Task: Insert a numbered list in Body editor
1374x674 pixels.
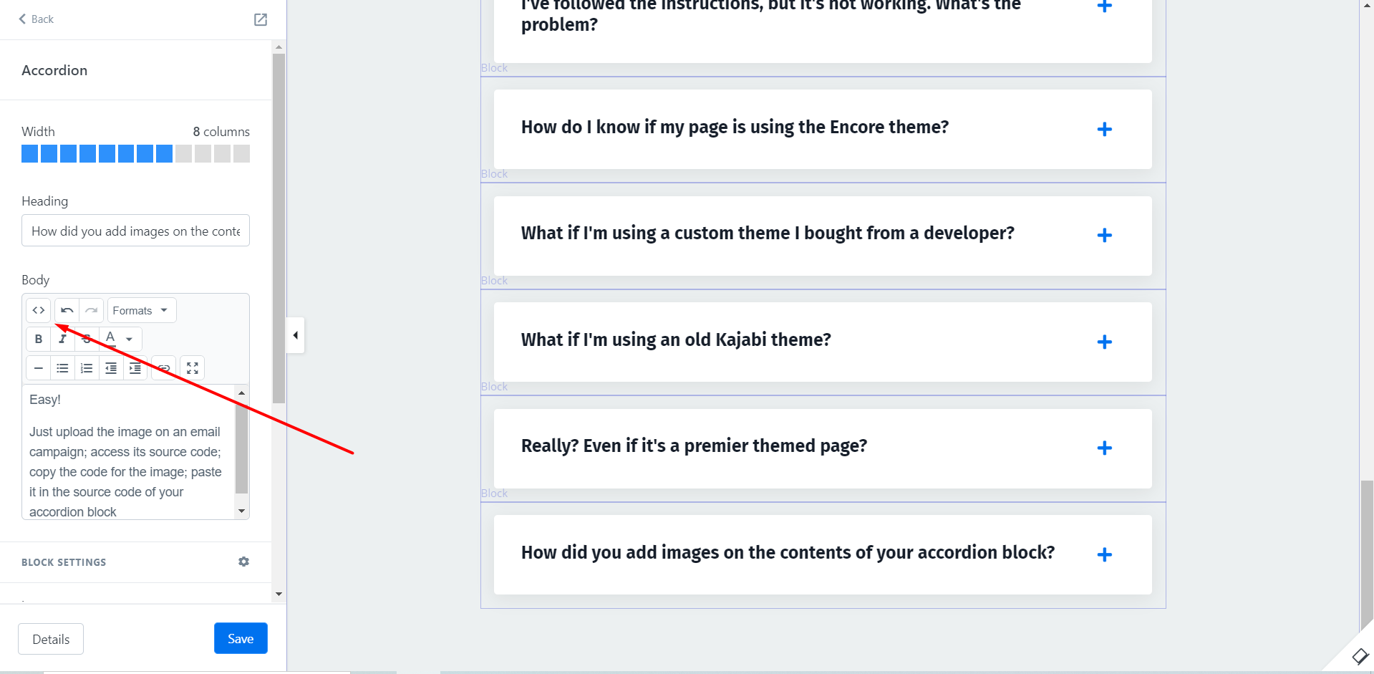Action: tap(87, 368)
